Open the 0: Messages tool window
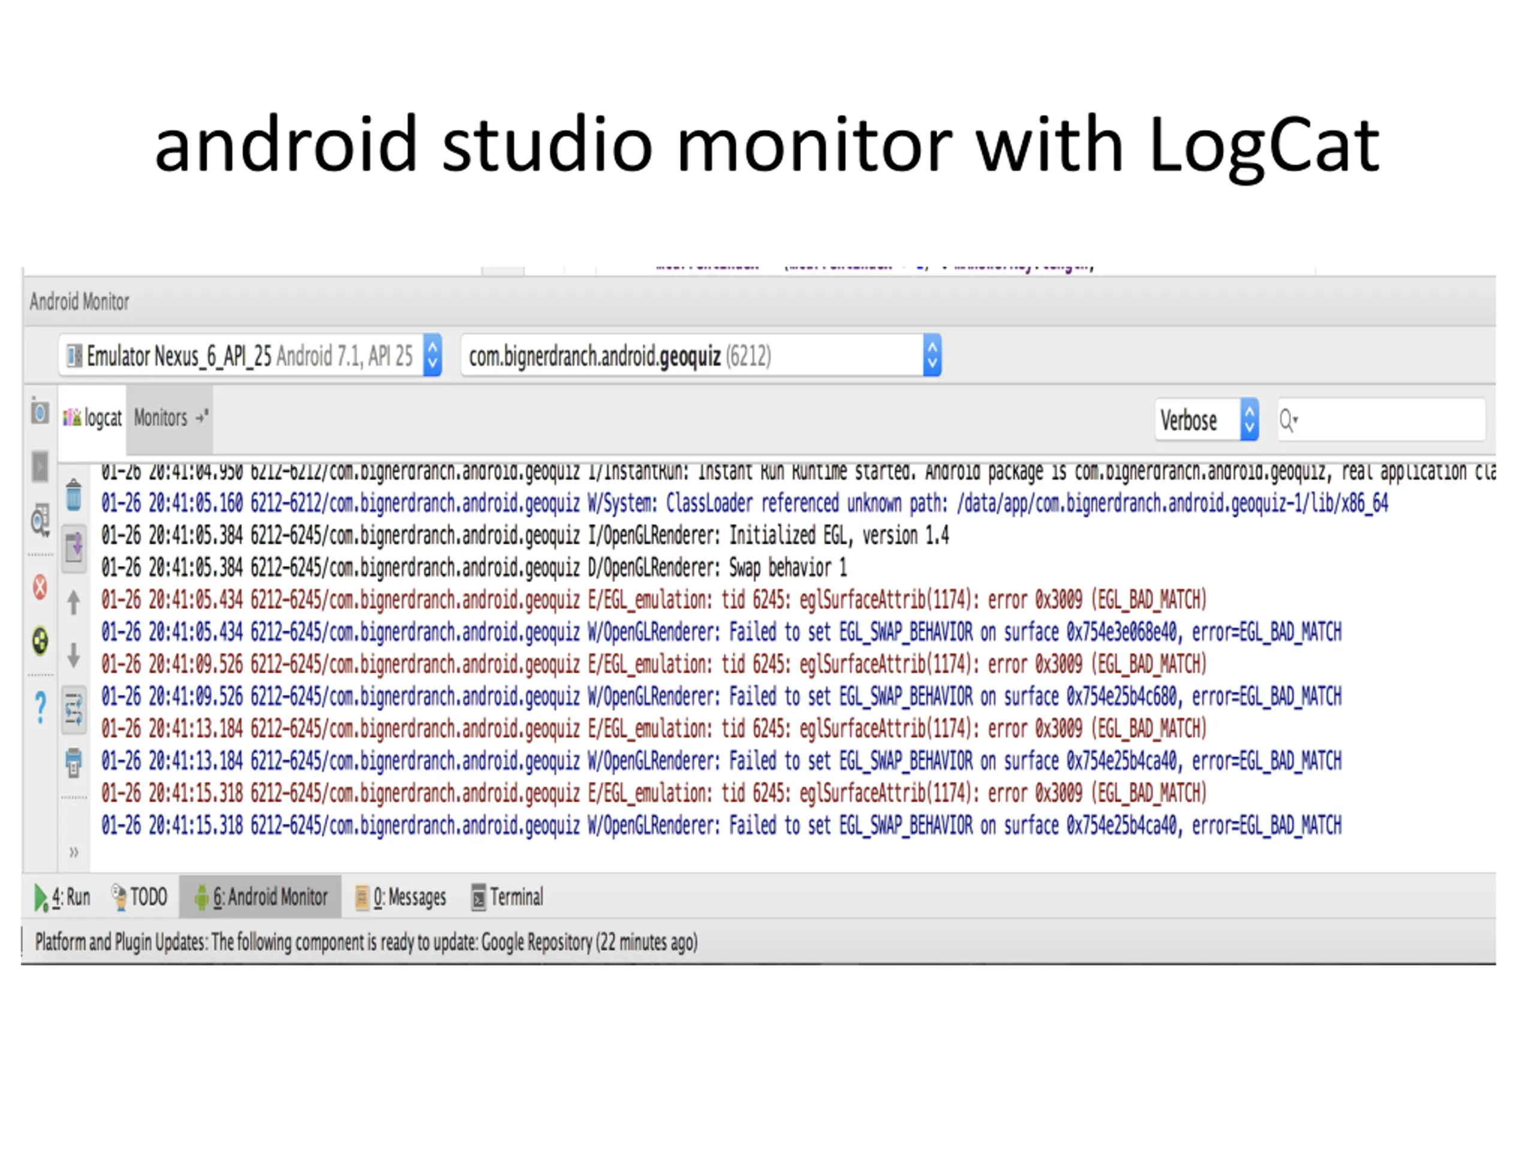The image size is (1535, 1151). [401, 898]
